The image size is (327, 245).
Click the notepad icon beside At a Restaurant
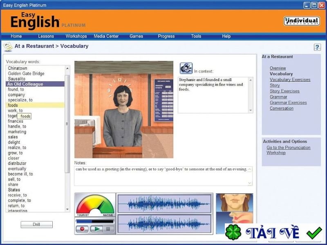coord(8,47)
